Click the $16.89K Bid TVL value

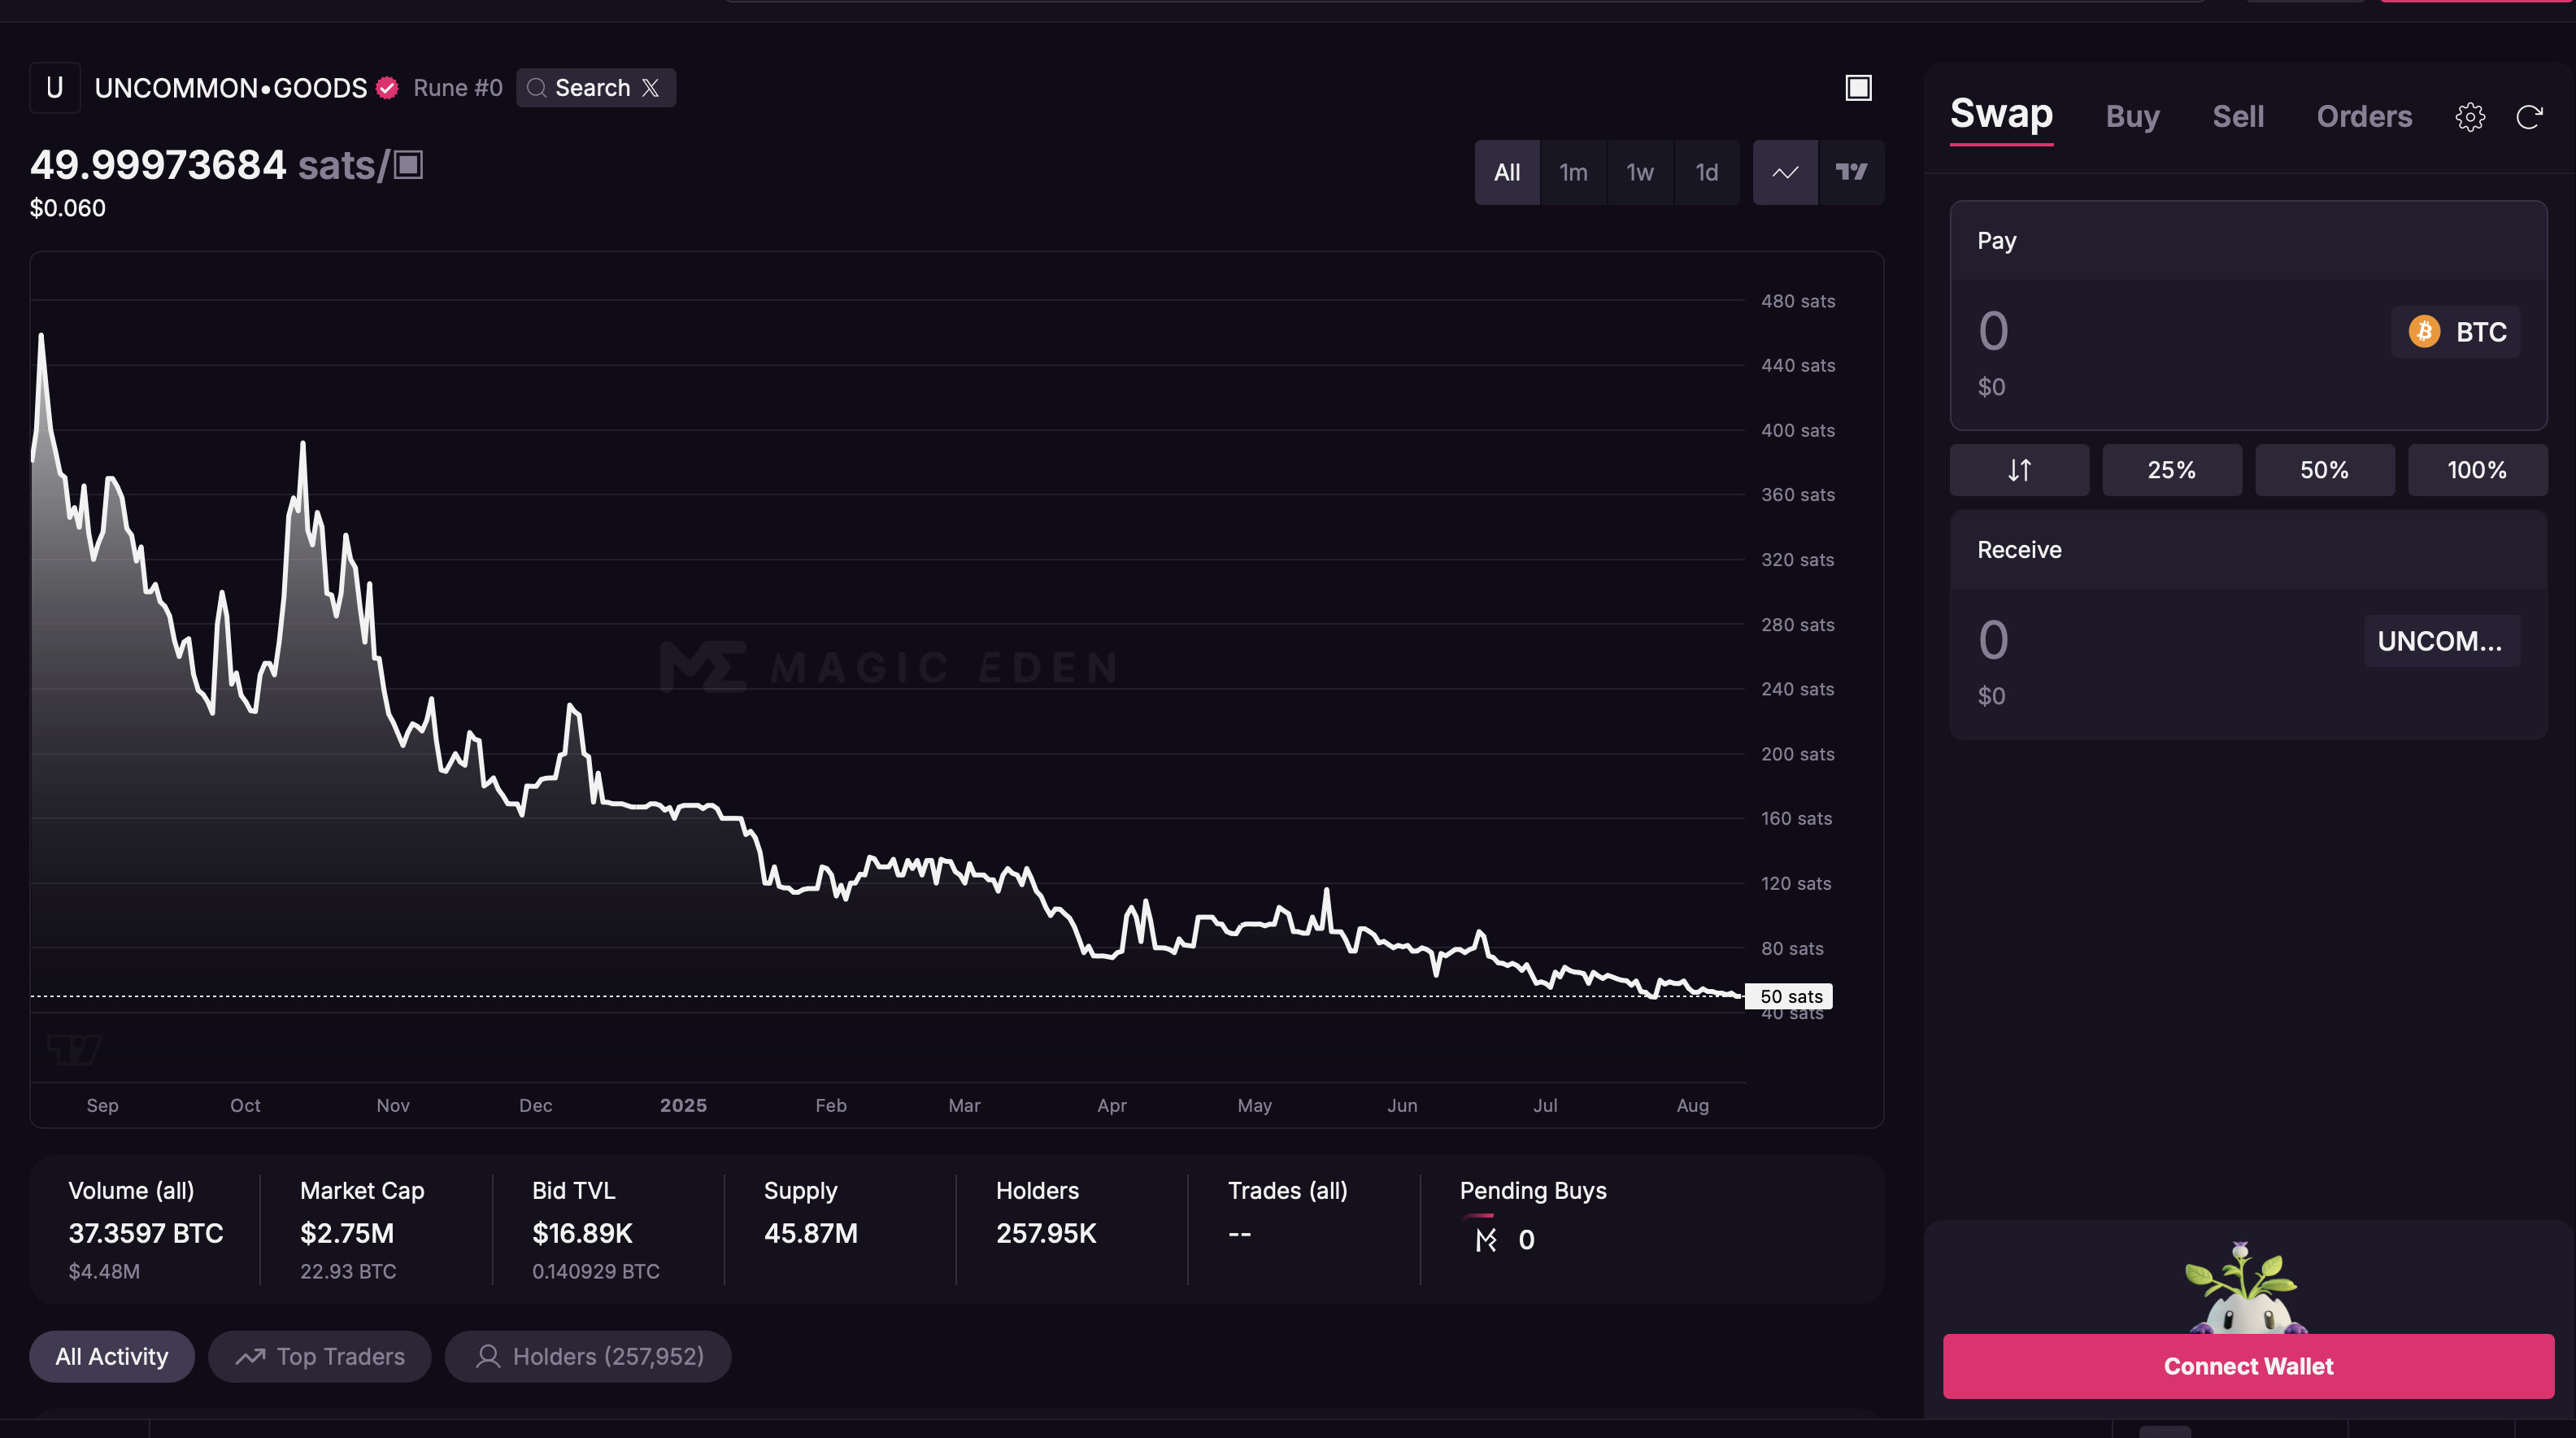(x=582, y=1234)
